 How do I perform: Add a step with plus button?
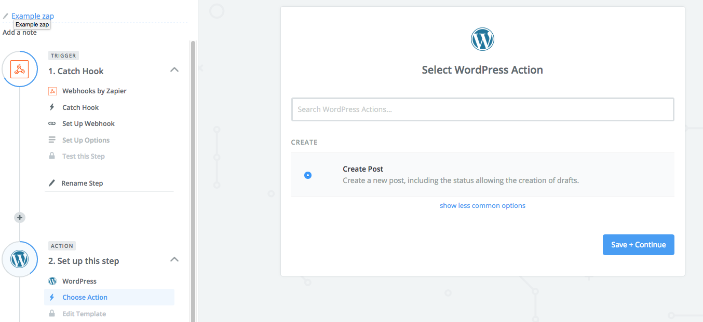tap(20, 217)
